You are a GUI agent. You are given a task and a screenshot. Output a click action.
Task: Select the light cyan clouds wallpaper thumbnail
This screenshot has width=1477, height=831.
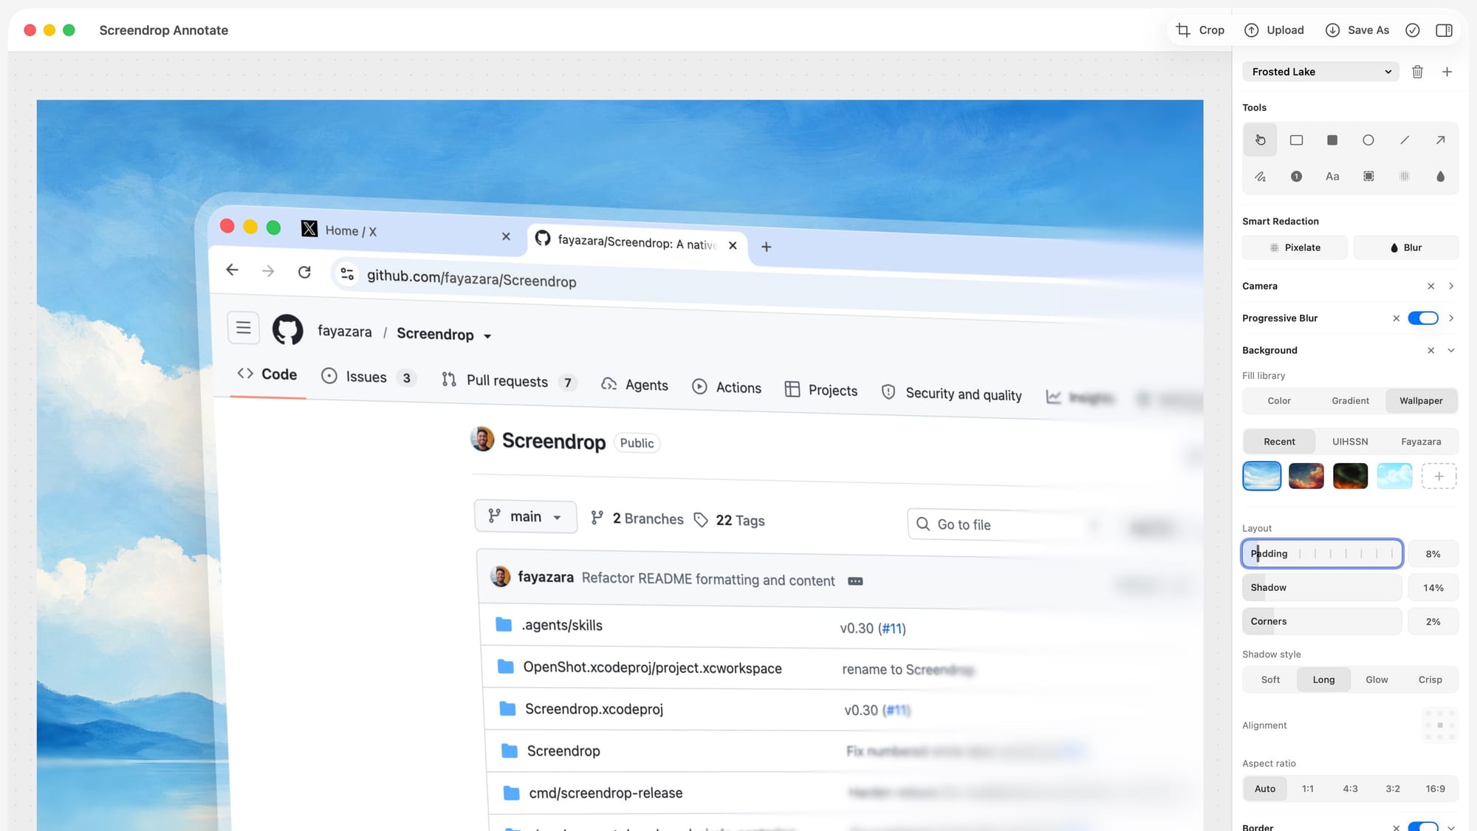(x=1394, y=476)
